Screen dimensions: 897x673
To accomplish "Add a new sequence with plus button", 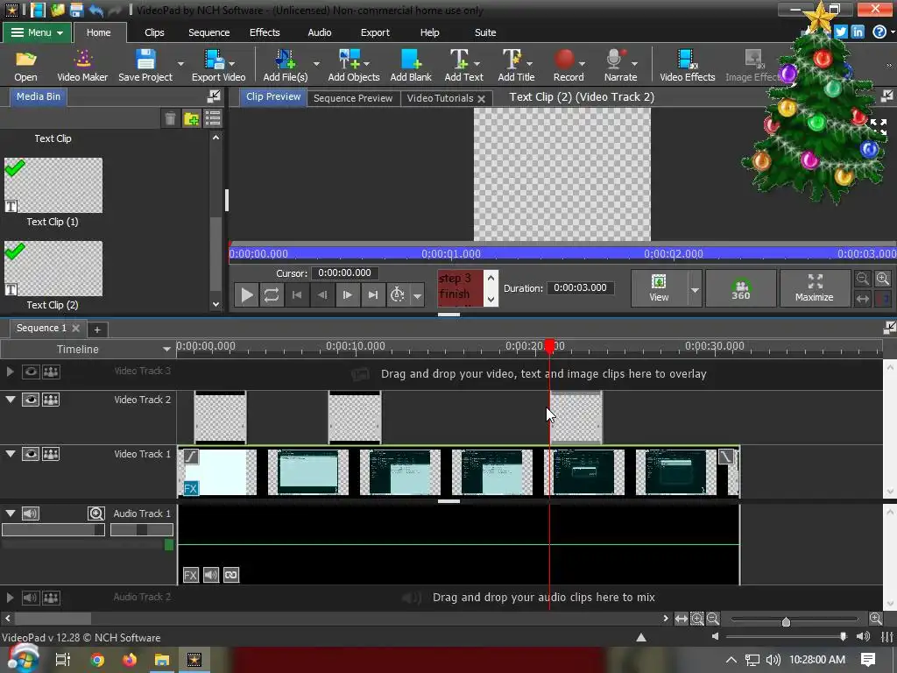I will tap(97, 329).
